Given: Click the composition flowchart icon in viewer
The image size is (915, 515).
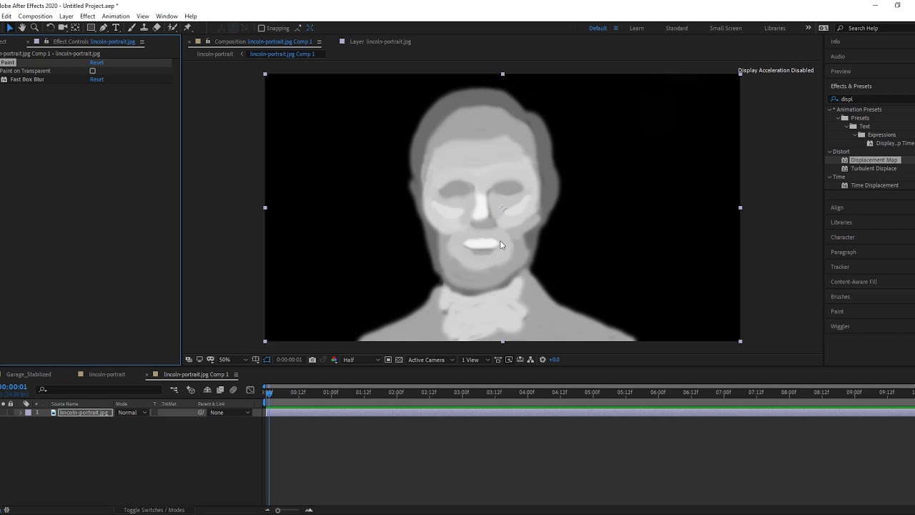Looking at the screenshot, I should coord(530,360).
